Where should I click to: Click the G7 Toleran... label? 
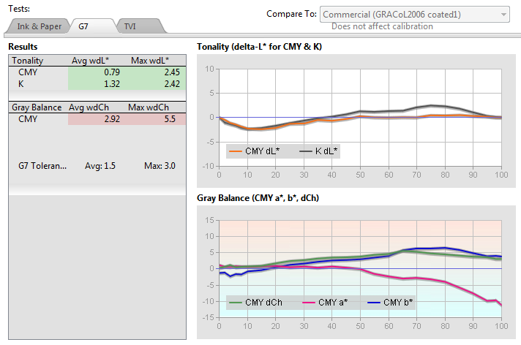click(x=42, y=166)
